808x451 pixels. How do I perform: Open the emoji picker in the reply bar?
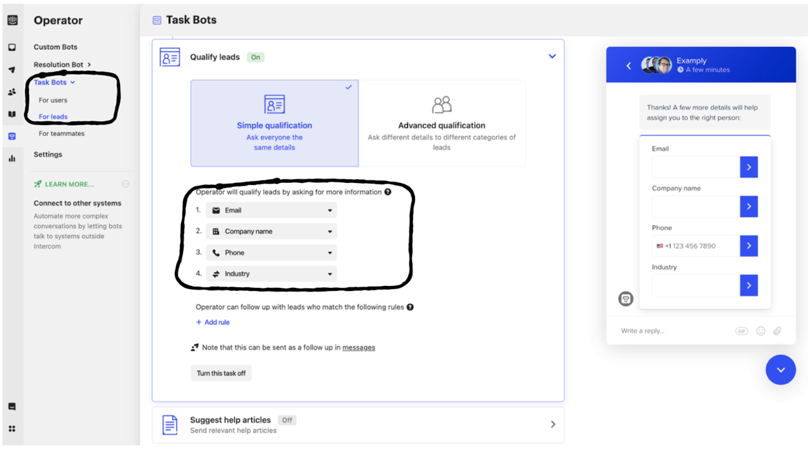click(760, 330)
